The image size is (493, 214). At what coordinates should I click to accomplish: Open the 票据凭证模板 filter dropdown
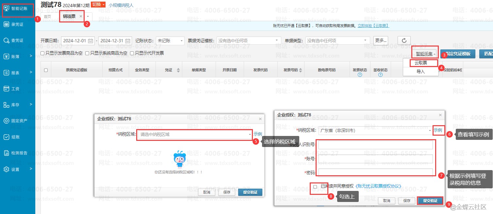(x=249, y=41)
